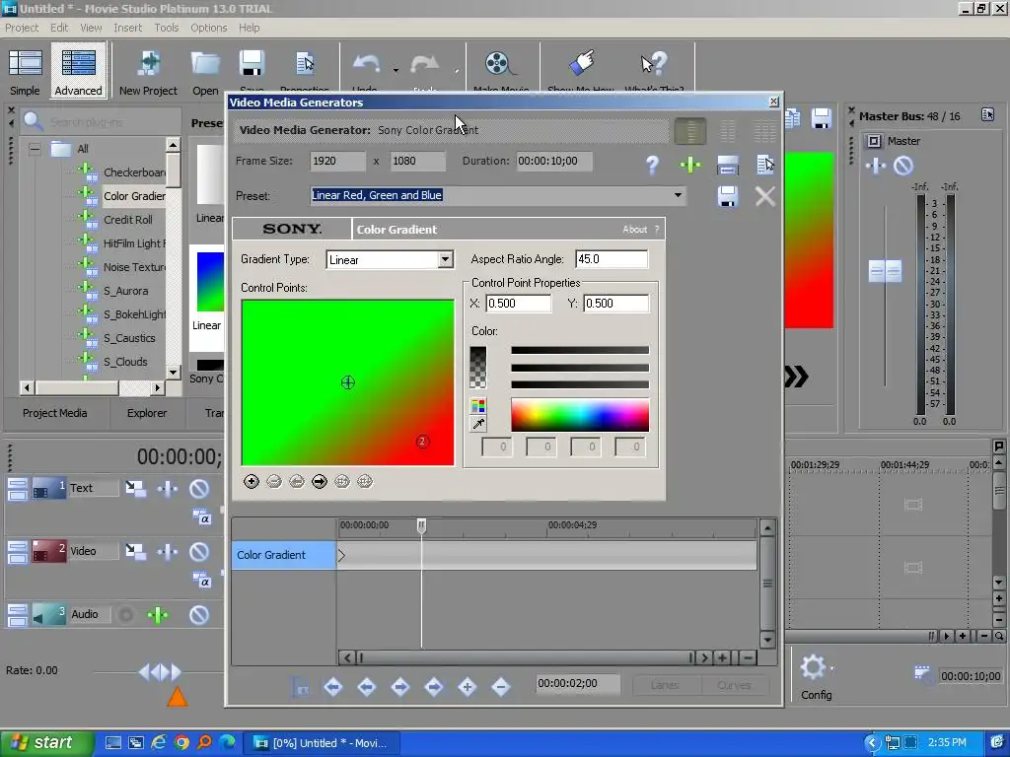
Task: Click the Aspect Ratio Angle field
Action: click(x=612, y=259)
